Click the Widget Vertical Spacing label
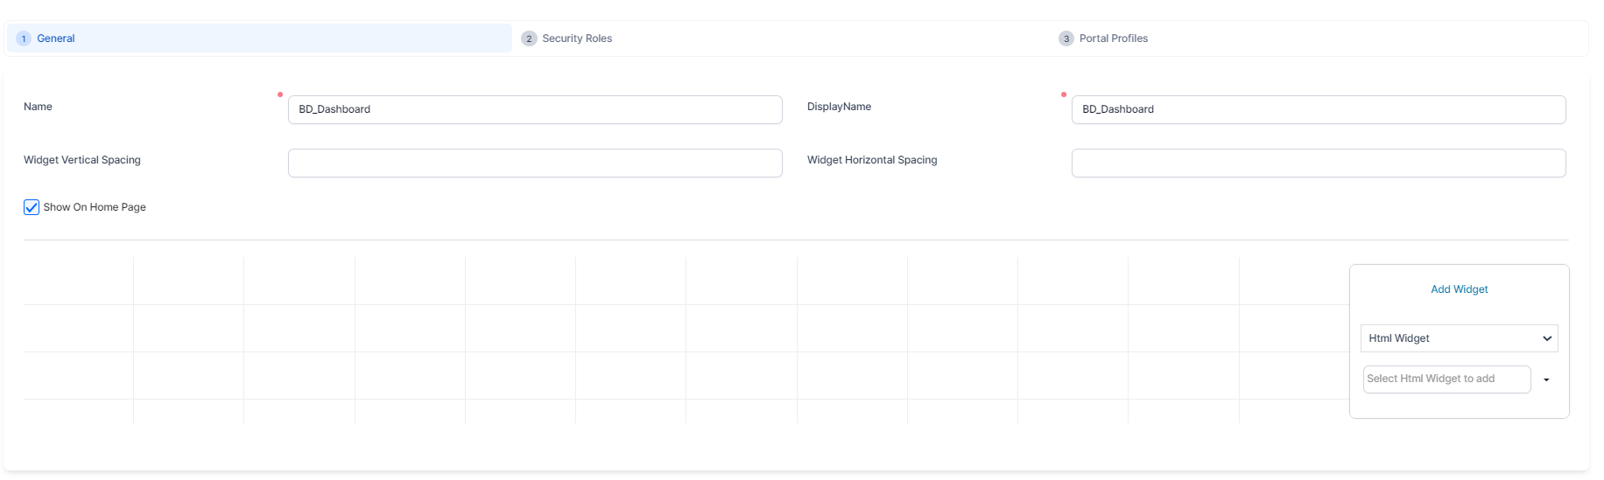1604x480 pixels. point(82,160)
